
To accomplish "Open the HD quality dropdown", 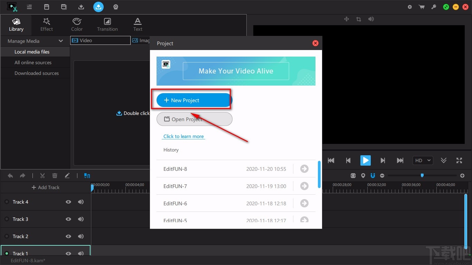I will (x=423, y=160).
